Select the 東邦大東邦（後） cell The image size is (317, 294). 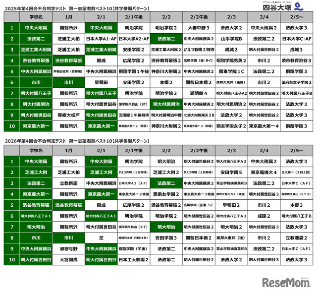231,238
